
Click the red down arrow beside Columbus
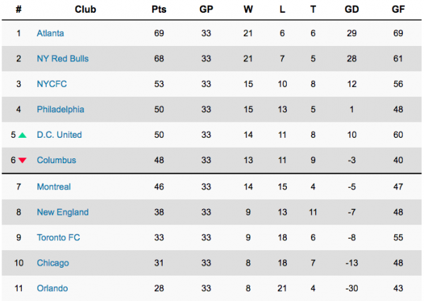point(23,160)
